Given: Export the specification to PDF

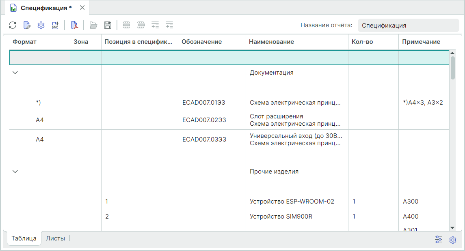Looking at the screenshot, I should click(74, 25).
